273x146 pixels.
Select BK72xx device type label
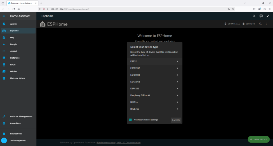click(134, 102)
